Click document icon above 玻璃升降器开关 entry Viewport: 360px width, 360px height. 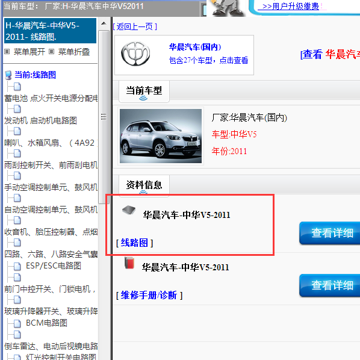[x=17, y=300]
